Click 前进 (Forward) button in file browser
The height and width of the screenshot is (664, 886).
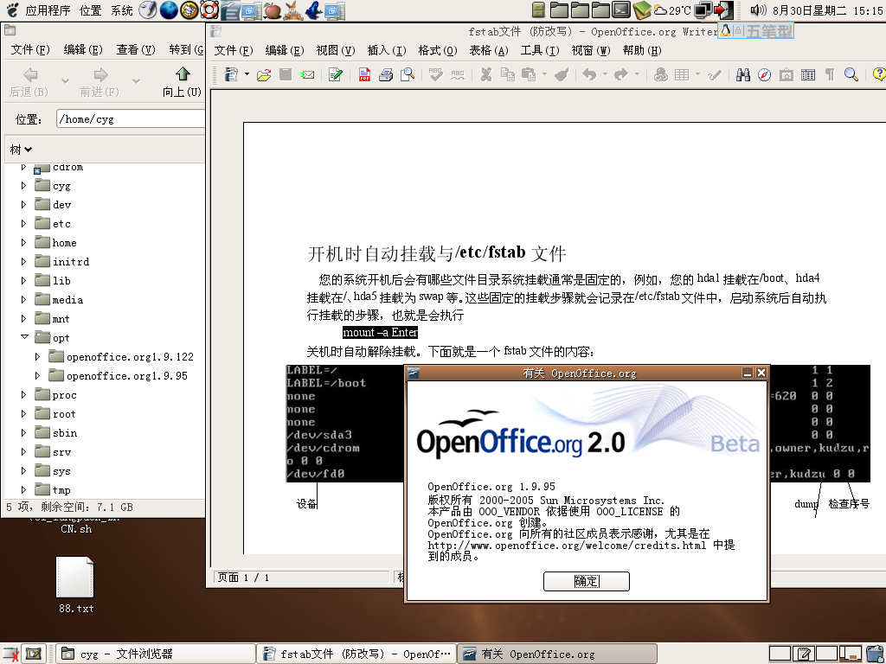[x=100, y=81]
